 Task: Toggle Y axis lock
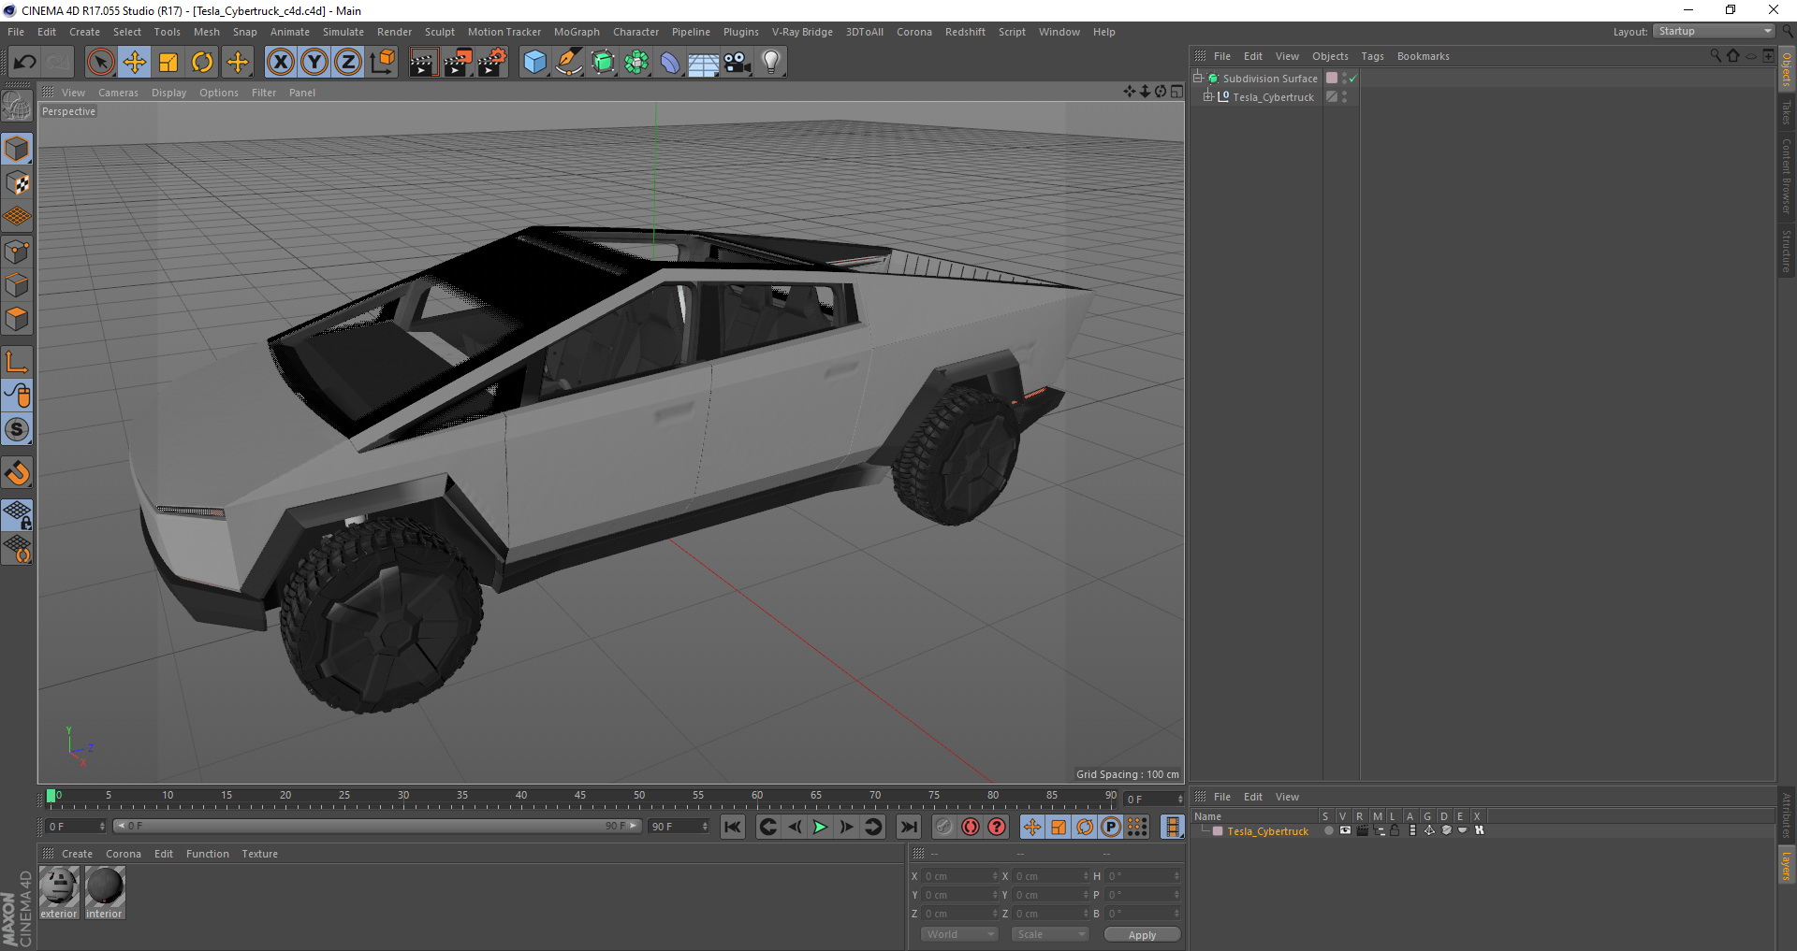point(314,63)
